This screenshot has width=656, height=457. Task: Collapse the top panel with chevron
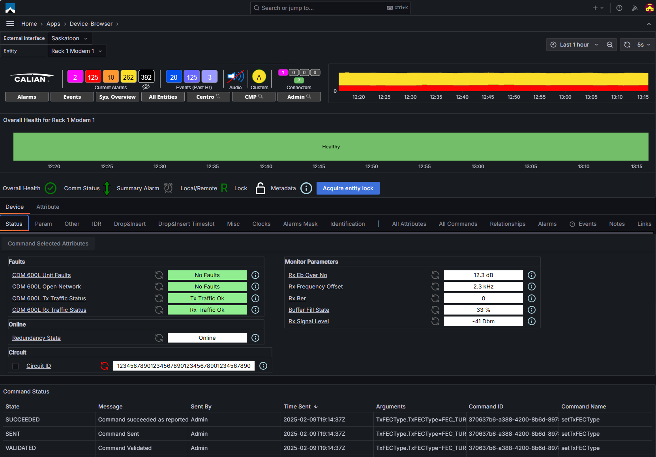(649, 24)
